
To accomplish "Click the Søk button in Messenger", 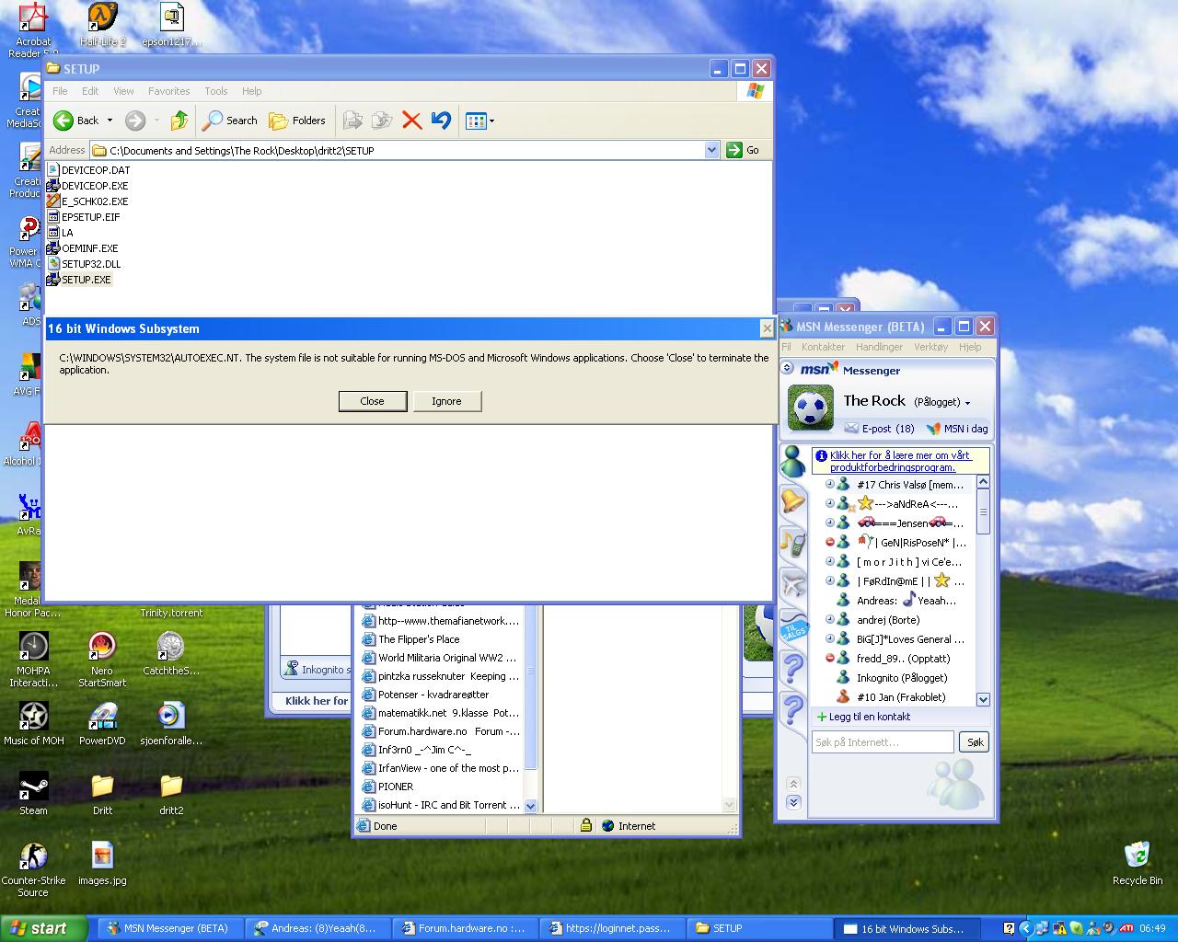I will click(x=975, y=742).
